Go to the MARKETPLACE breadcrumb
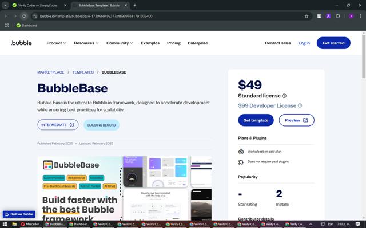 (x=51, y=72)
